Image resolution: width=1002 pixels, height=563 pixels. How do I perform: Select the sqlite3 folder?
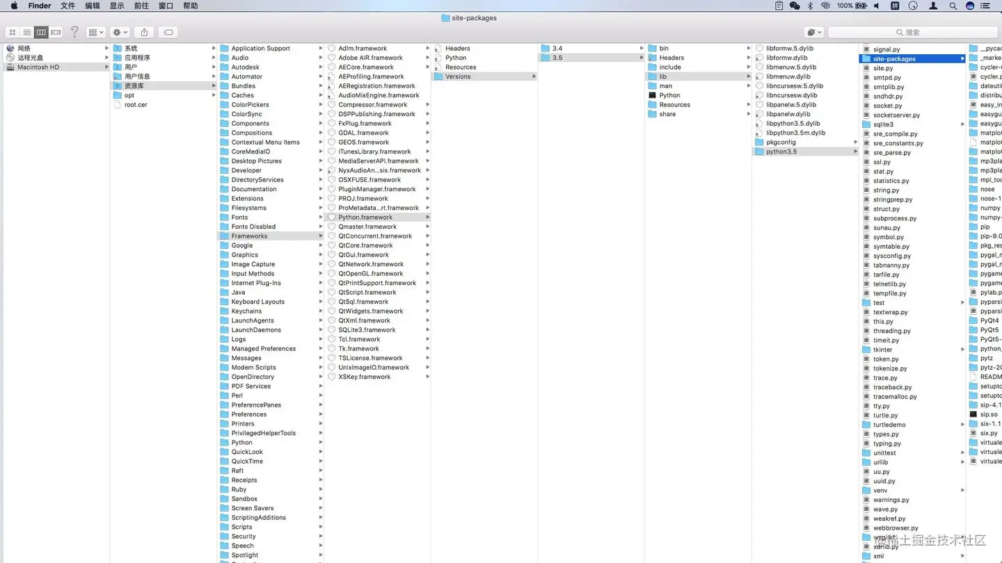pos(914,124)
